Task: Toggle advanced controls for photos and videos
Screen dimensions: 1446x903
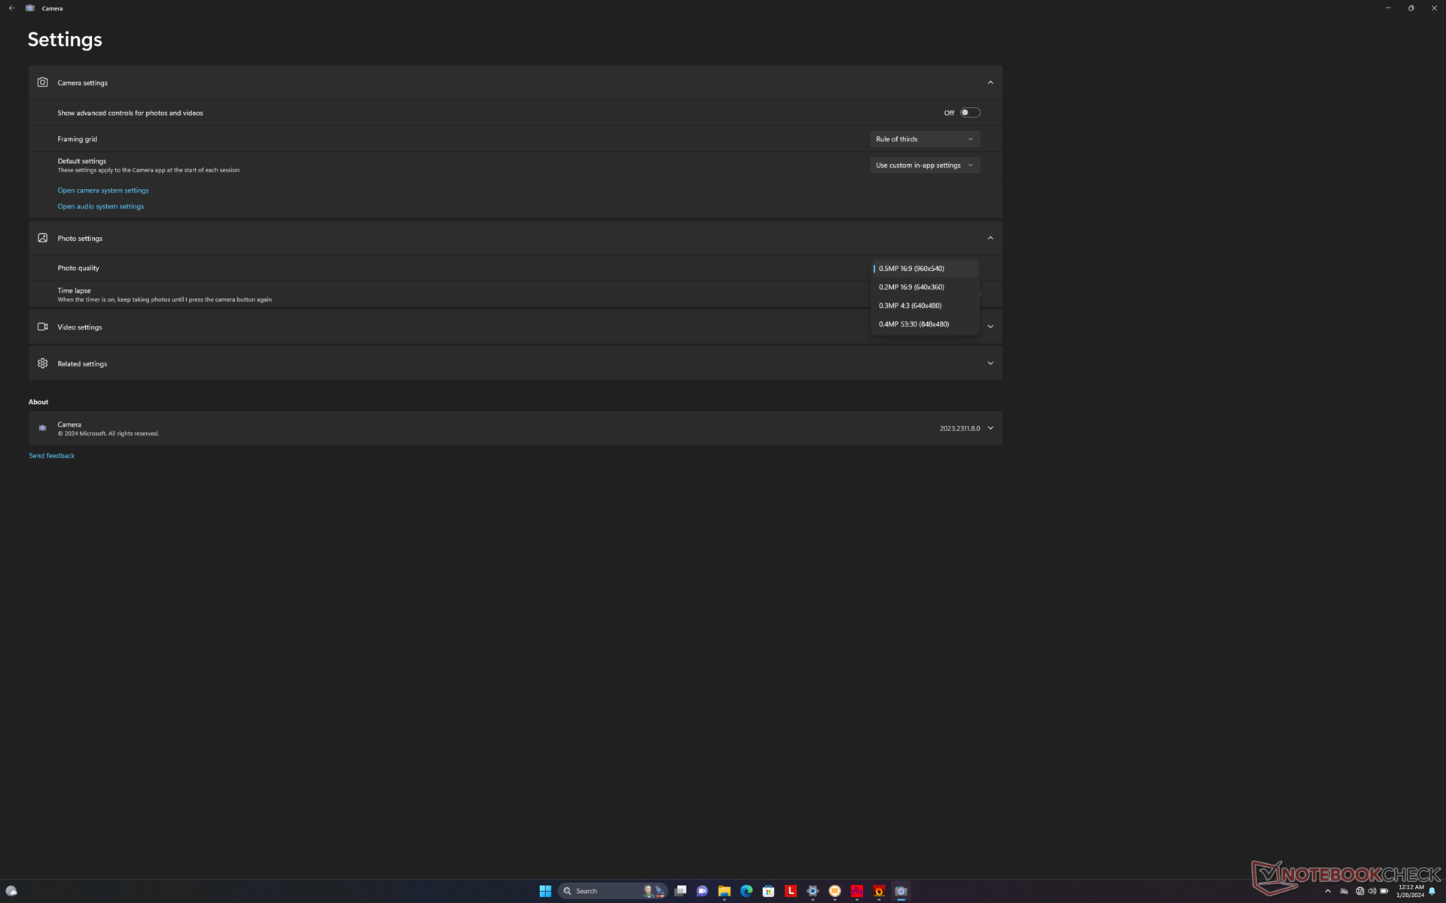Action: click(x=970, y=113)
